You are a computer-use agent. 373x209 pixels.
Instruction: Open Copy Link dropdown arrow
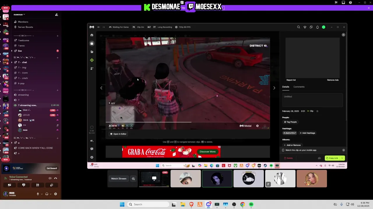342,158
